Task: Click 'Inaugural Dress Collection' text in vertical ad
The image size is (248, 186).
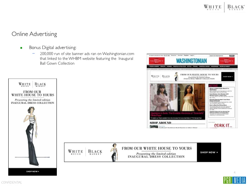Action: [32, 103]
